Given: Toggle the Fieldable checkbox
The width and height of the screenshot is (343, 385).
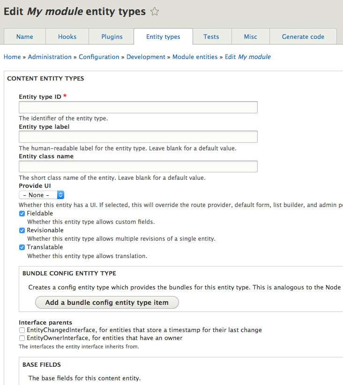Looking at the screenshot, I should [22, 214].
